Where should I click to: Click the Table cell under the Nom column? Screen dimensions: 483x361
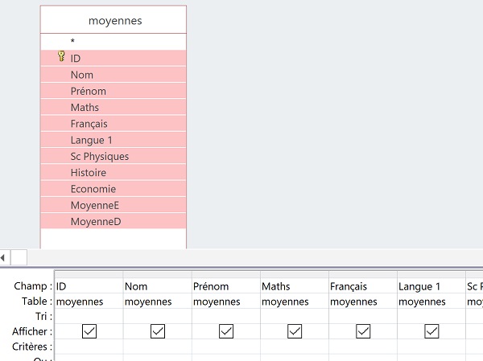pyautogui.click(x=158, y=302)
